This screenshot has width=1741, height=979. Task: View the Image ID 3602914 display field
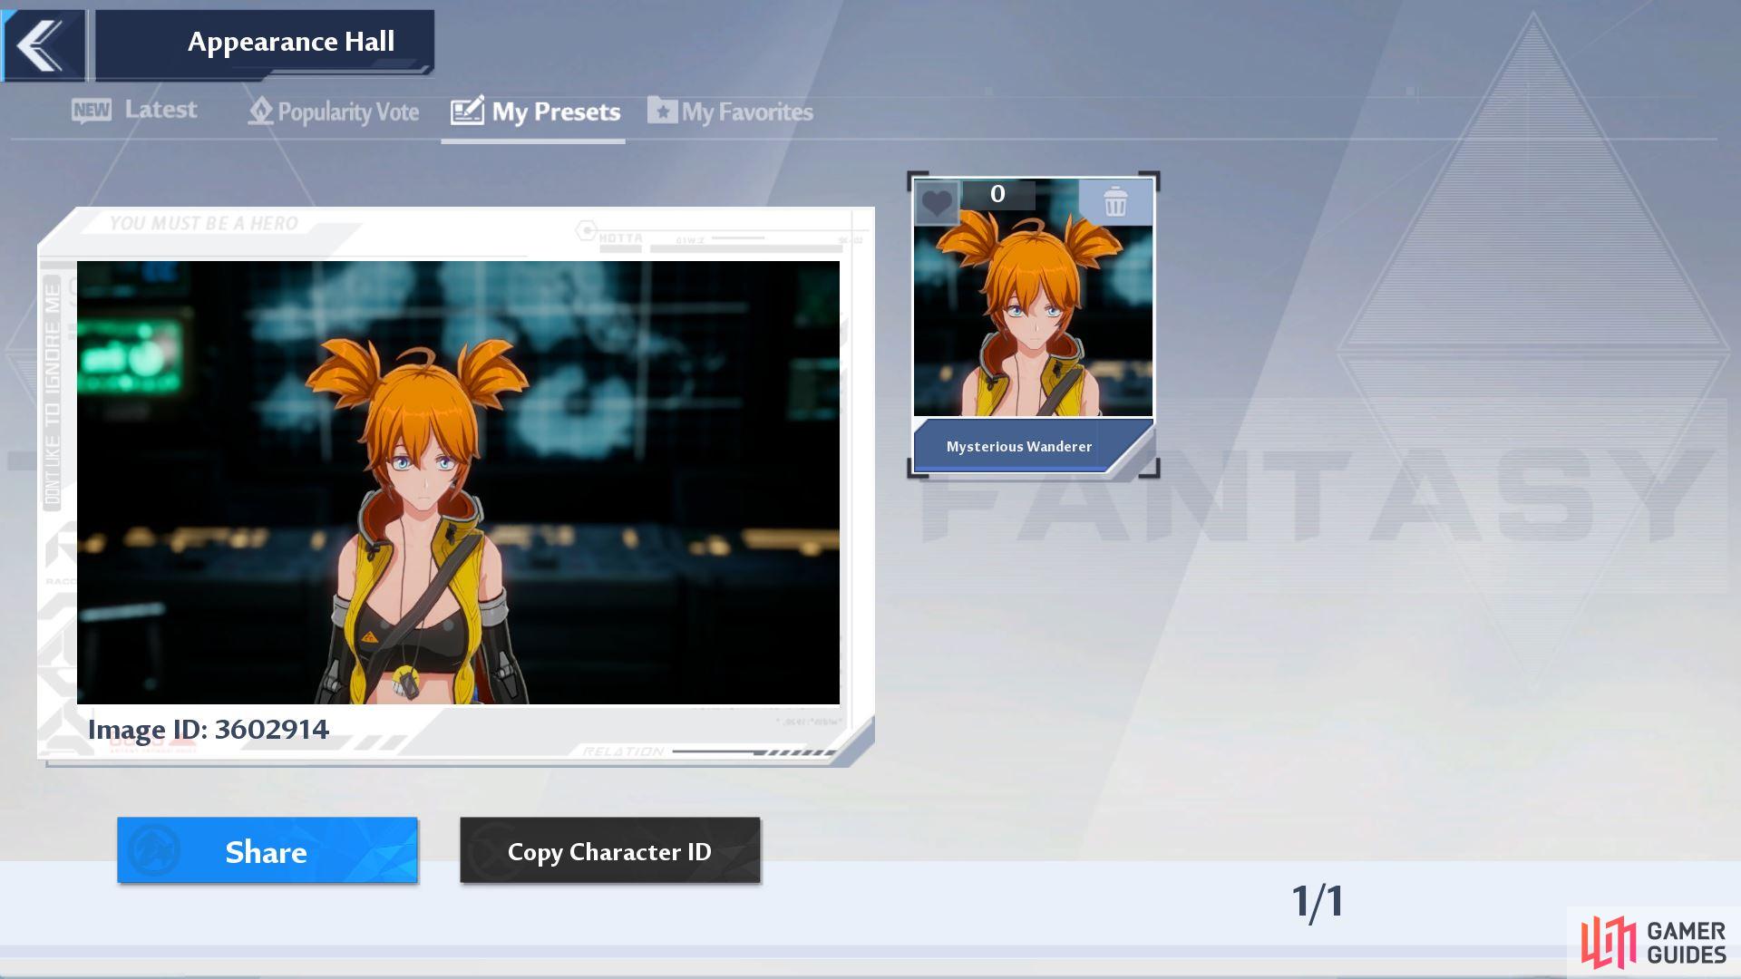tap(209, 729)
